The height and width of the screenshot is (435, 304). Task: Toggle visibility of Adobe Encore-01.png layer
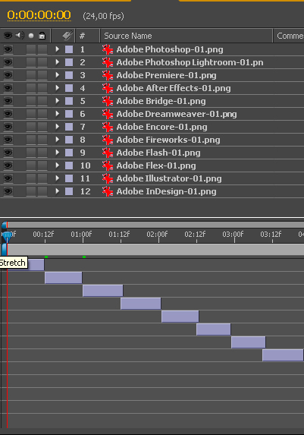(8, 127)
